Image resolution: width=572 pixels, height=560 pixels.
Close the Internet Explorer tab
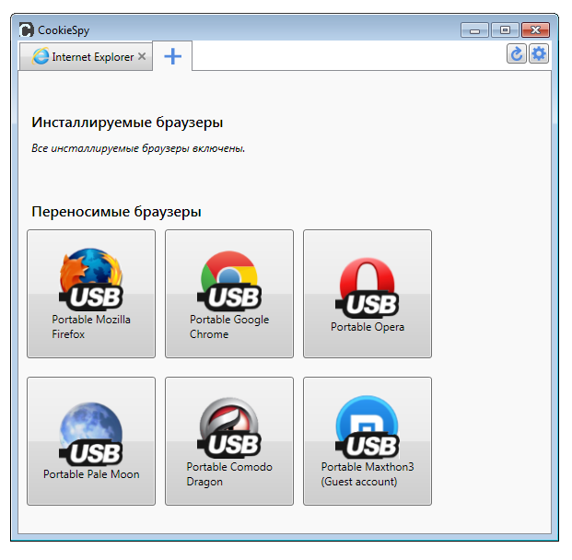point(142,56)
